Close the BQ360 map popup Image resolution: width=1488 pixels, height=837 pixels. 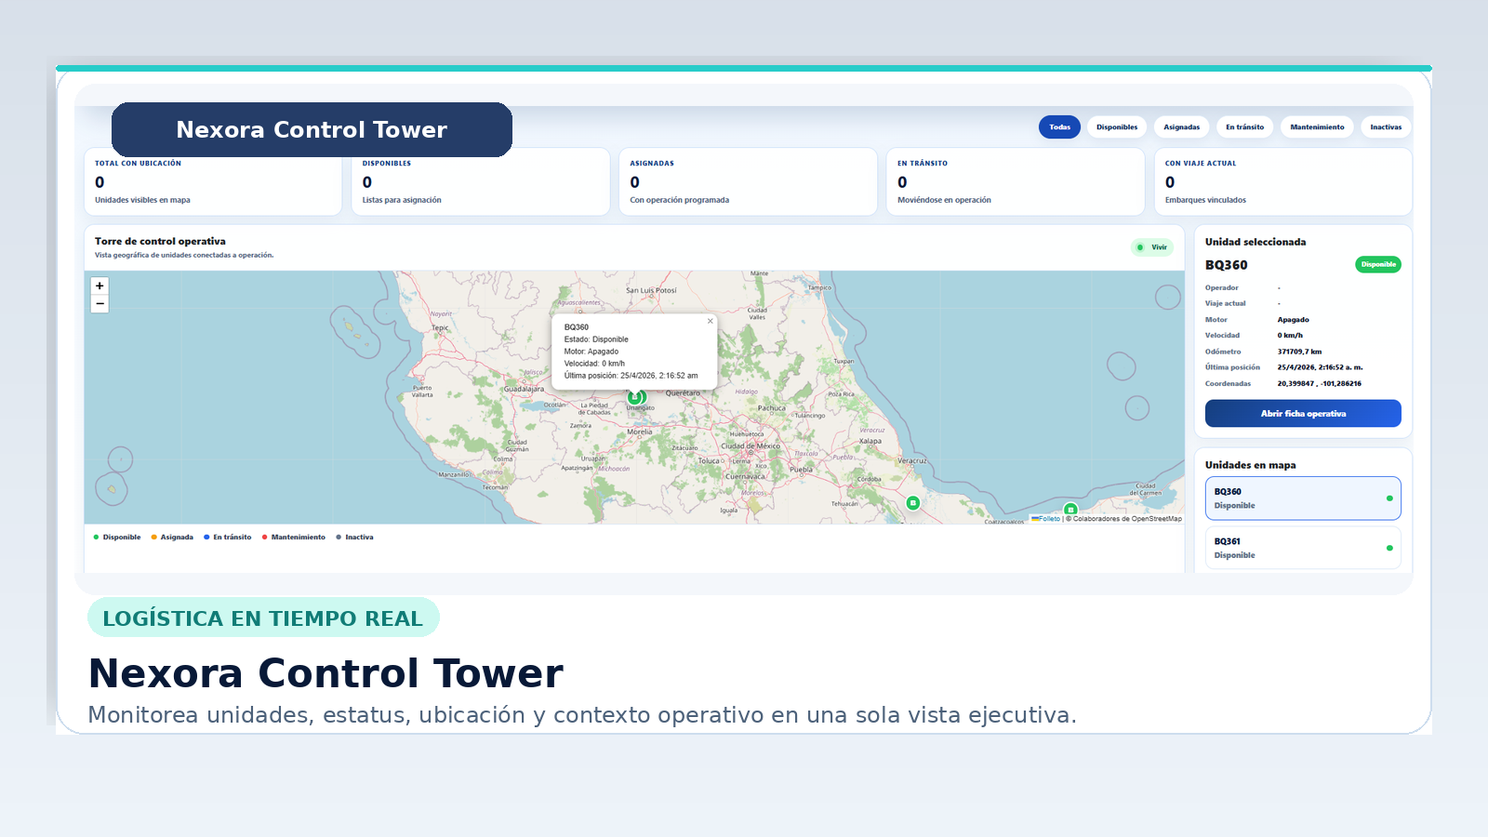tap(711, 321)
